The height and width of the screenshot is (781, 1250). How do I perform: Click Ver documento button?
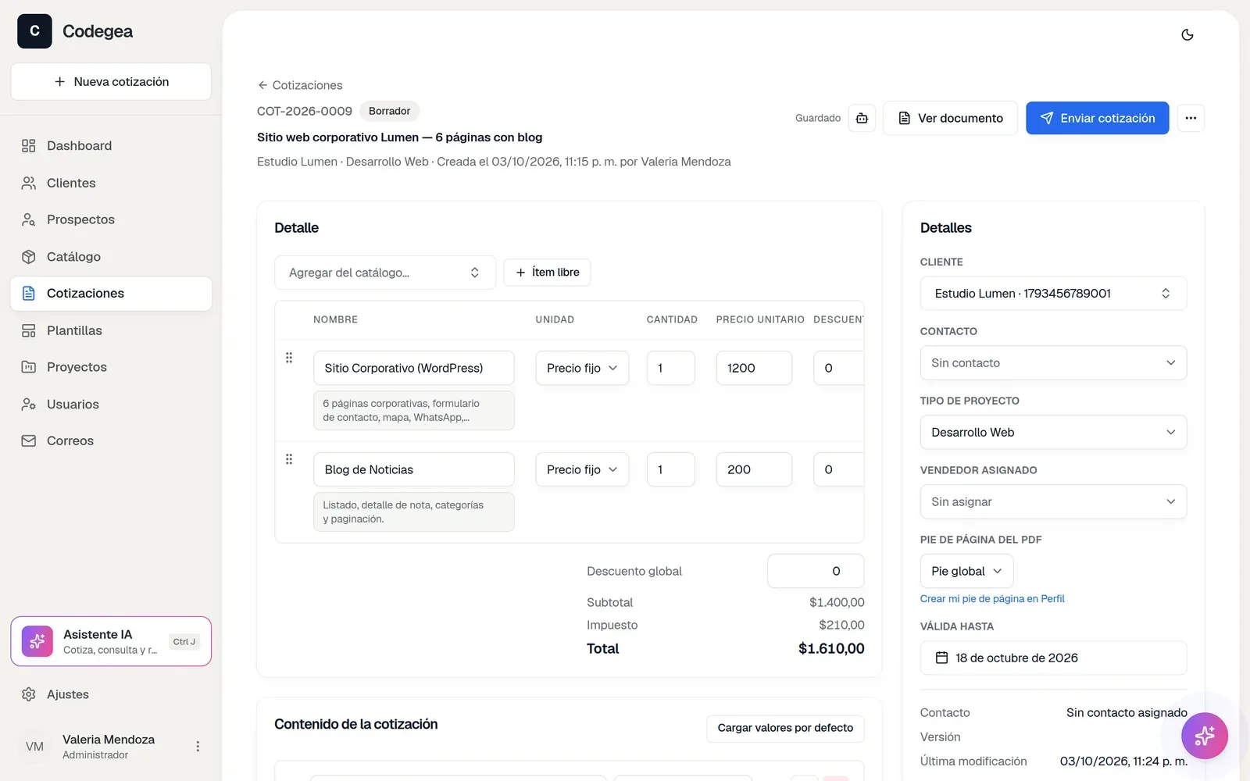tap(950, 118)
